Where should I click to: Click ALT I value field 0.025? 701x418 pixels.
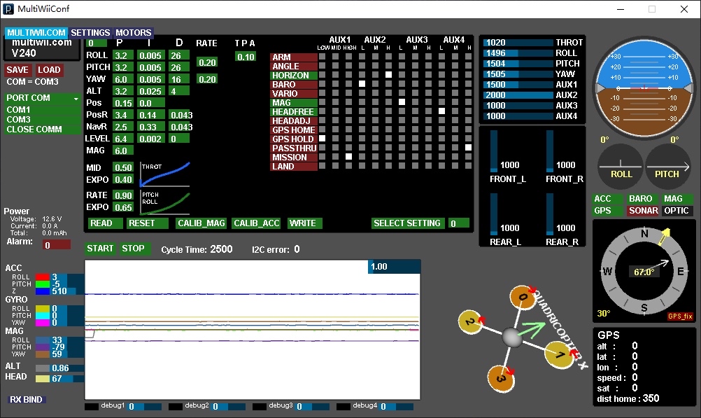[x=150, y=91]
